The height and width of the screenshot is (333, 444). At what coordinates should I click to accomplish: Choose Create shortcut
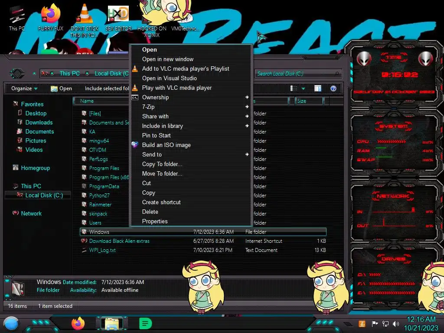(x=191, y=202)
